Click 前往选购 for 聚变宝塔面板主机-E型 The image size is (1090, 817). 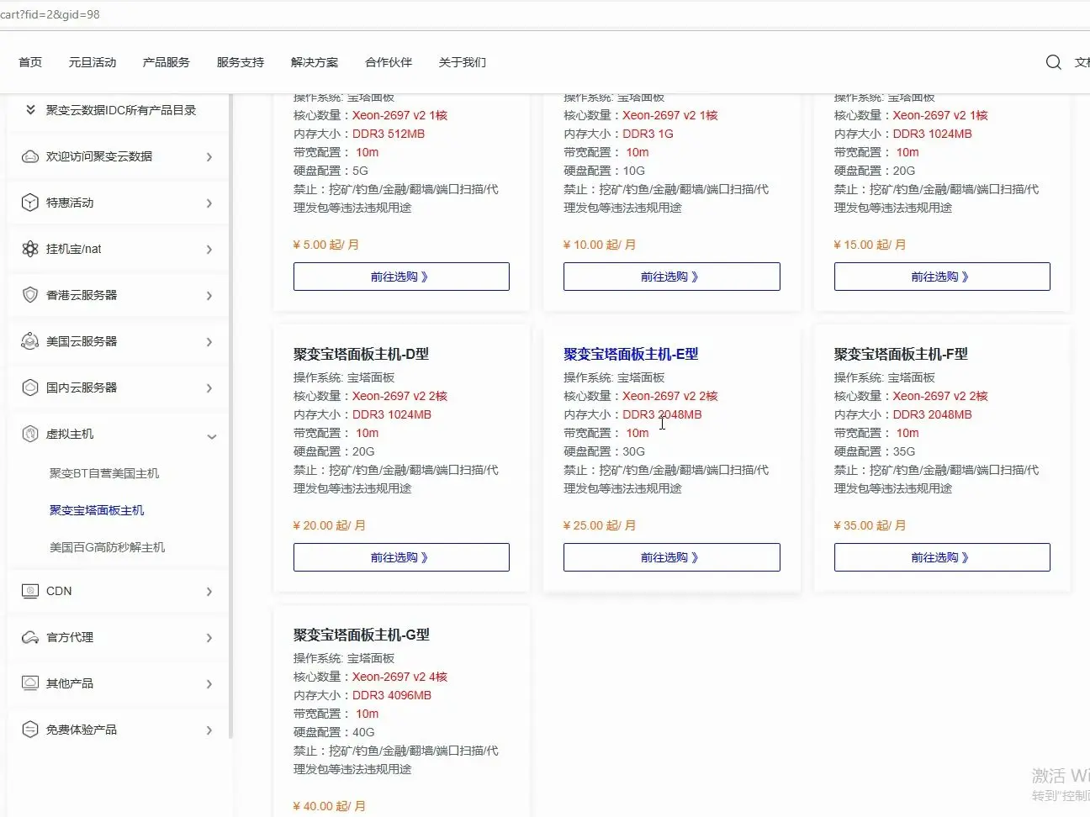671,557
